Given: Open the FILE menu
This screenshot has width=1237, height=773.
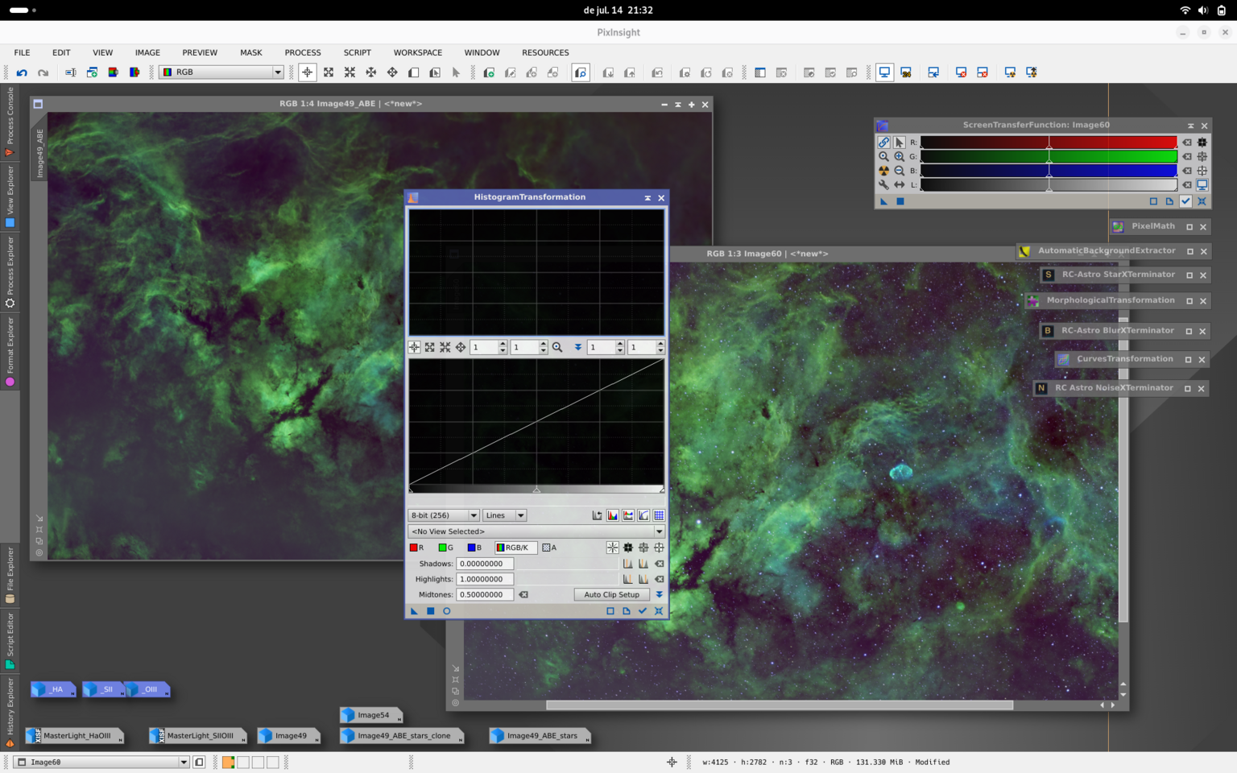Looking at the screenshot, I should coord(22,52).
